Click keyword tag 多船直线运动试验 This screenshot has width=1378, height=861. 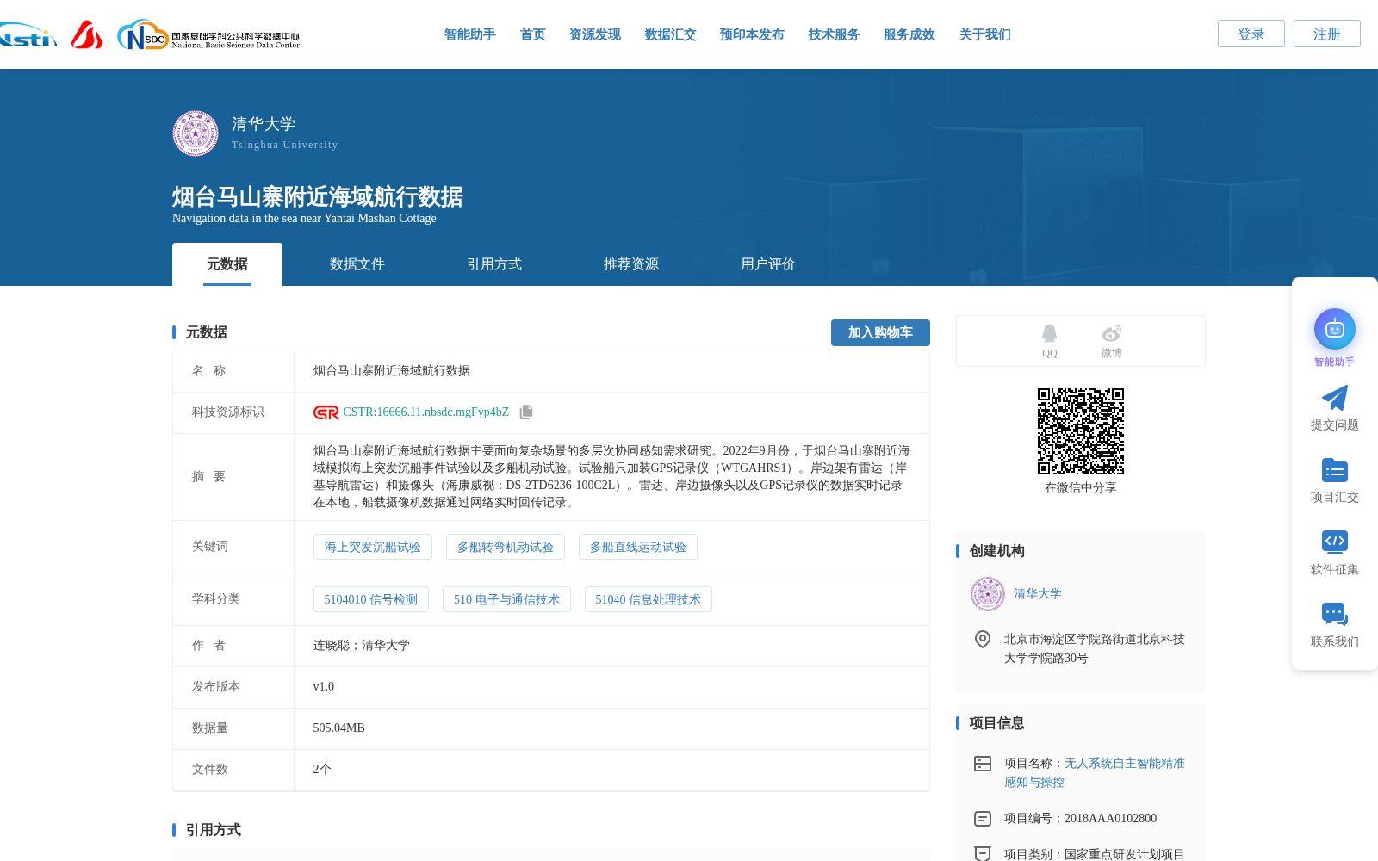[x=637, y=547]
